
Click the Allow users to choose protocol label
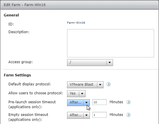point(36,93)
